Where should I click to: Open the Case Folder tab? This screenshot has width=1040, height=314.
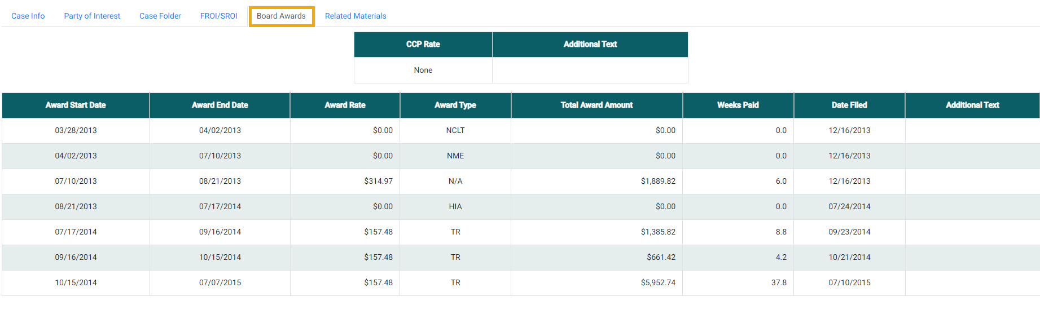[x=160, y=16]
